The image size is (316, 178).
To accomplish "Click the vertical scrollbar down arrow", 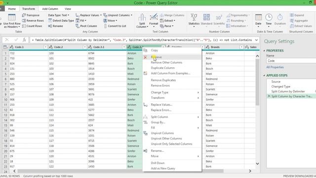I will click(x=257, y=164).
